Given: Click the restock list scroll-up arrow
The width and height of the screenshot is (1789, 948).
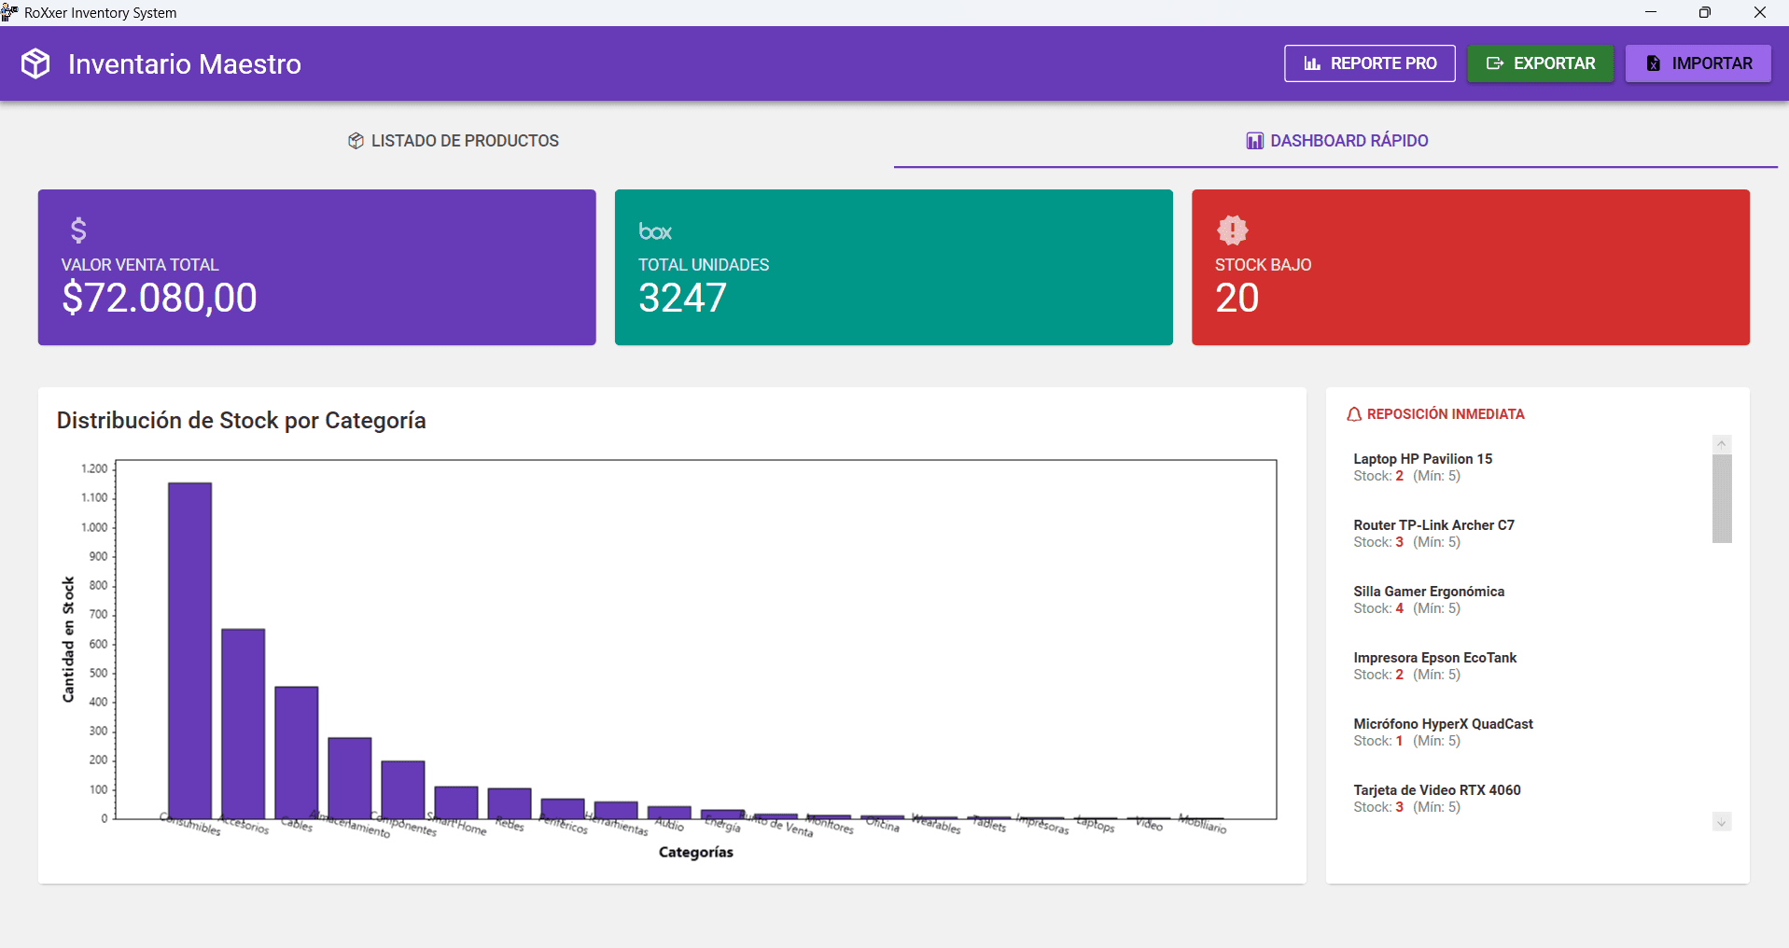Looking at the screenshot, I should click(x=1722, y=444).
